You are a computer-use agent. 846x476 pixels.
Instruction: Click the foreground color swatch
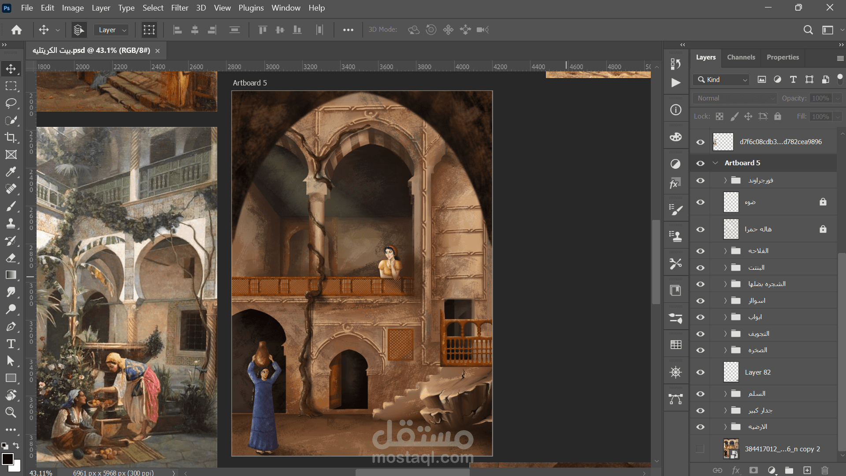tap(7, 459)
